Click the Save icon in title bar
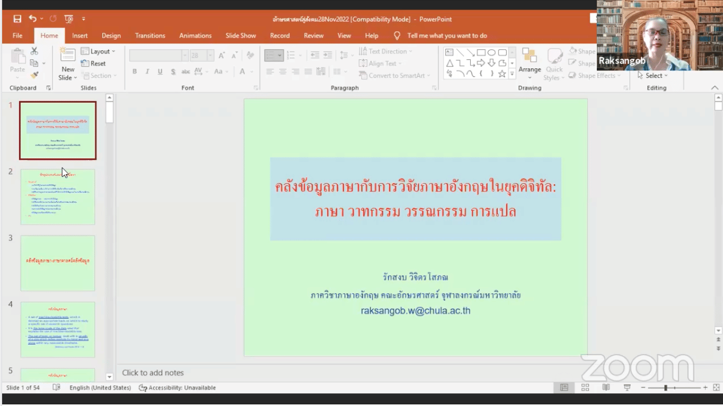The image size is (723, 406). (x=17, y=19)
